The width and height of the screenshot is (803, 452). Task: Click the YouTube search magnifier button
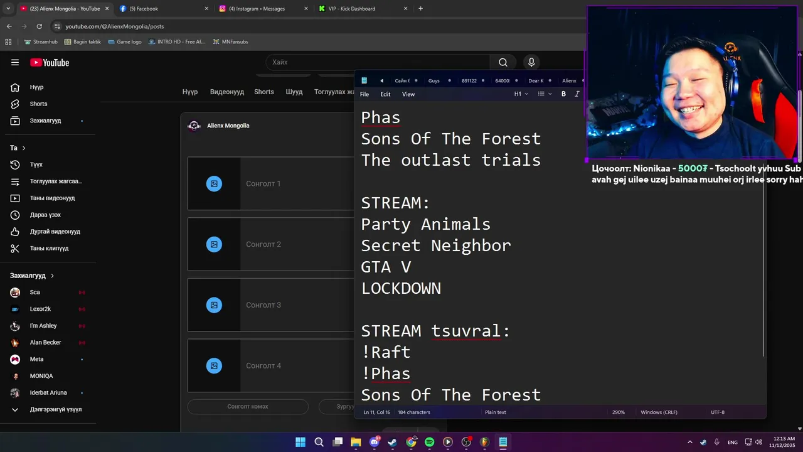point(503,62)
